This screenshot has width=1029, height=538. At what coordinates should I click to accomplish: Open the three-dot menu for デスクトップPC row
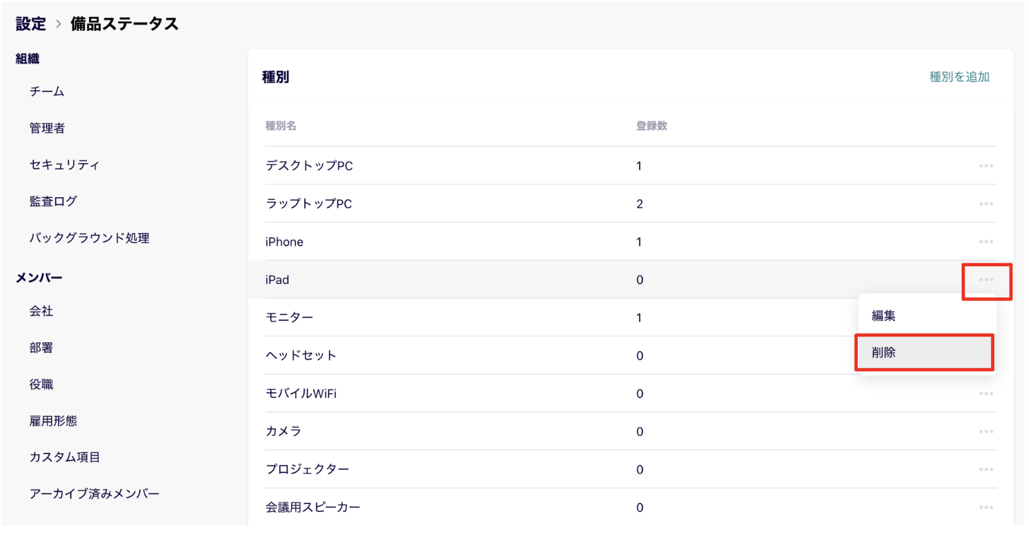click(x=986, y=166)
